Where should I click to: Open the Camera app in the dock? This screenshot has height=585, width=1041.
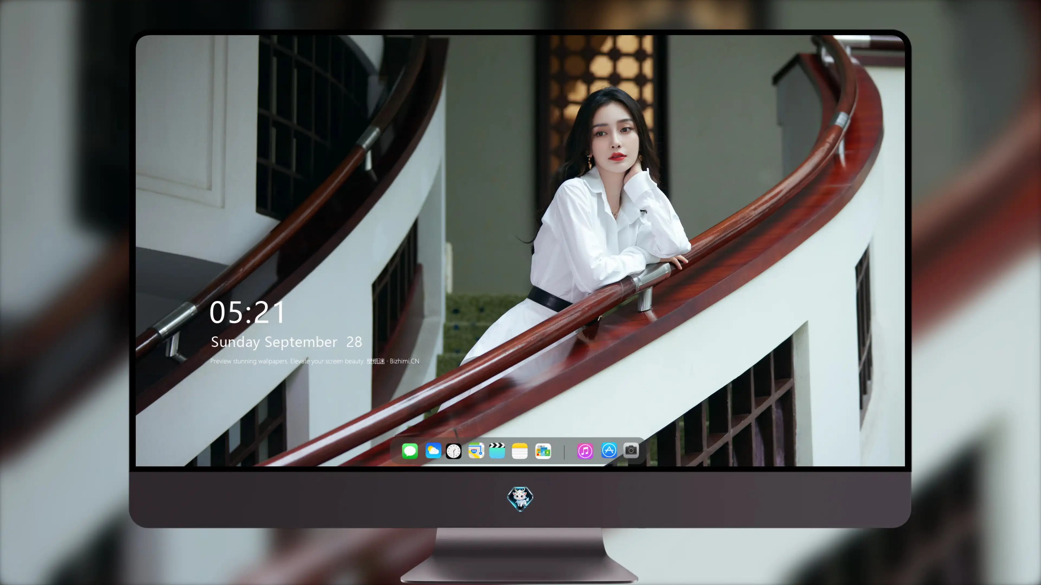[x=631, y=450]
